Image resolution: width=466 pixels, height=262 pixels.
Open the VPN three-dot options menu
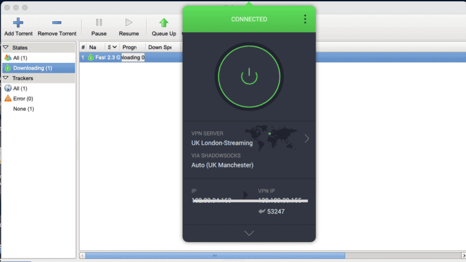click(305, 19)
